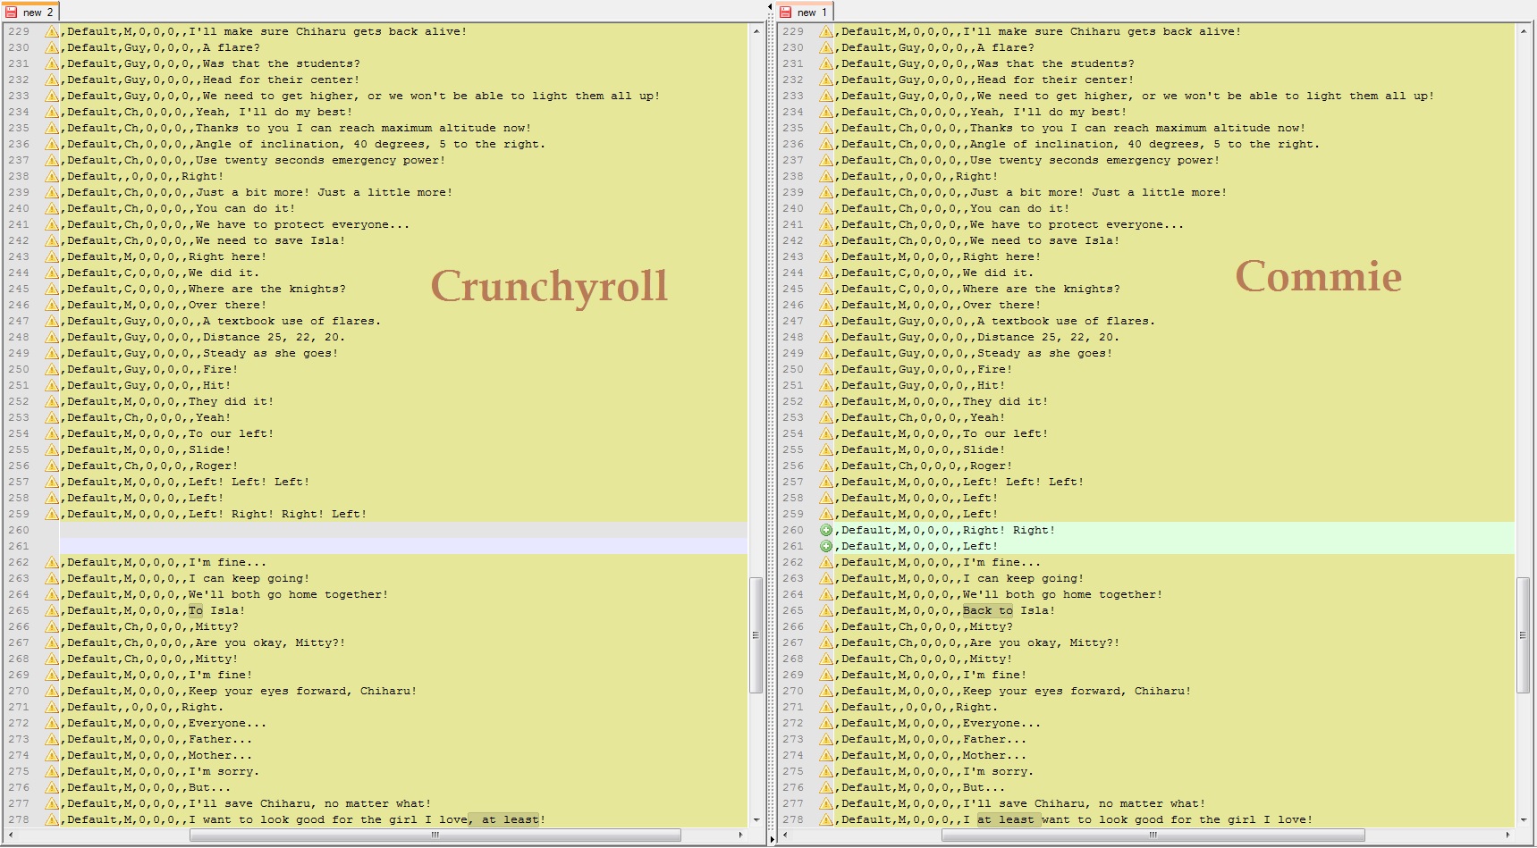Click the scroll-right arrow of the Crunchyroll pane
This screenshot has height=848, width=1537.
pyautogui.click(x=740, y=835)
